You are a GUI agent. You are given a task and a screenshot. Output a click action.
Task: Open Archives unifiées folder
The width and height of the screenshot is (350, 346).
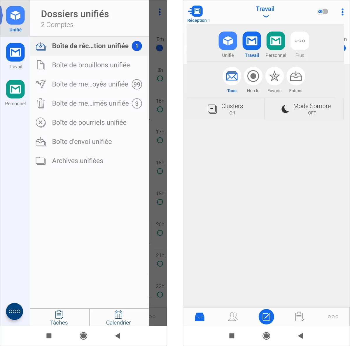coord(90,161)
